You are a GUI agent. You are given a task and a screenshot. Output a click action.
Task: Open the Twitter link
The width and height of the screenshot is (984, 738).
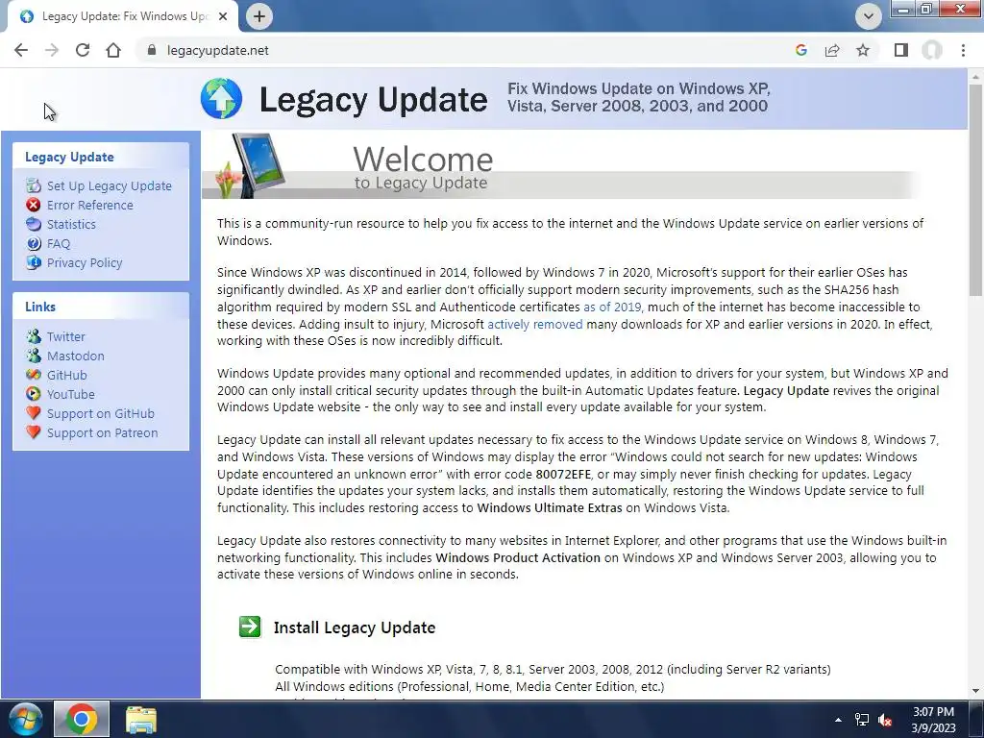(66, 337)
